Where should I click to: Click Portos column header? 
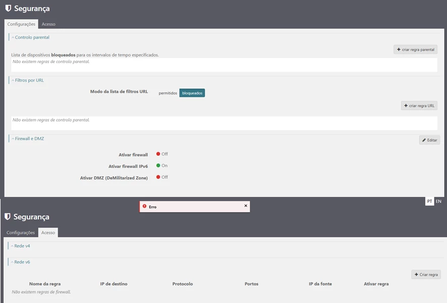pos(251,284)
